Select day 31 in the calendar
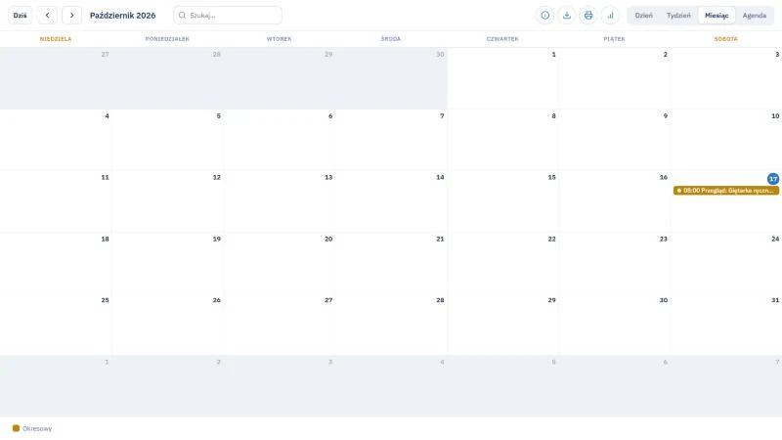 (726, 325)
